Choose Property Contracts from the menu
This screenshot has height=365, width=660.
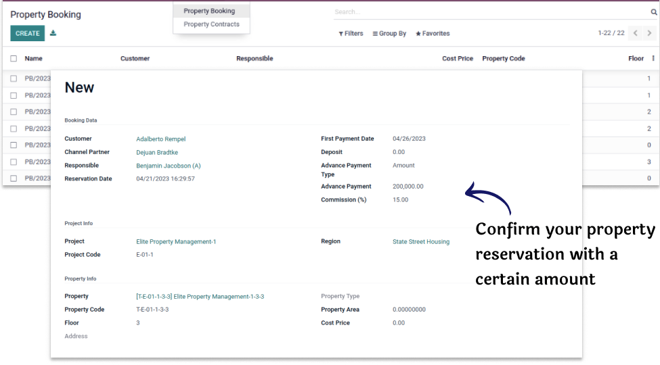[211, 24]
